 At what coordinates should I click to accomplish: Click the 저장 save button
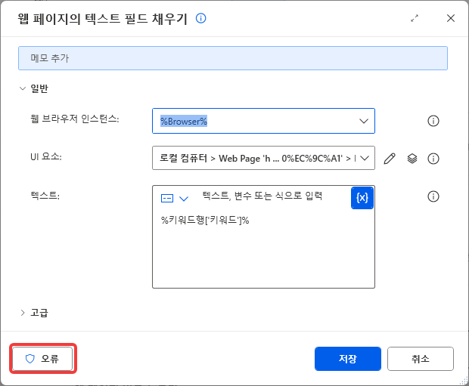coord(347,359)
